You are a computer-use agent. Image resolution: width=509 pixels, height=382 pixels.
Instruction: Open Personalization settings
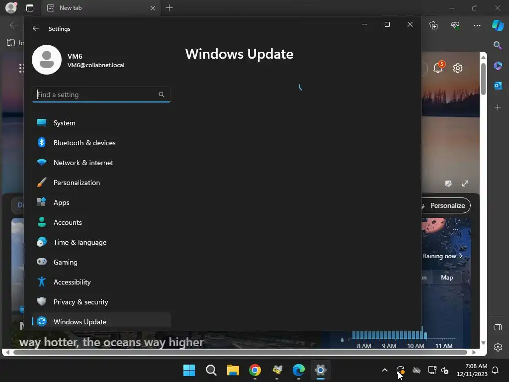pos(101,183)
